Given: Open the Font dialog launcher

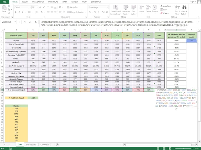Looking at the screenshot, I should 45,17.
